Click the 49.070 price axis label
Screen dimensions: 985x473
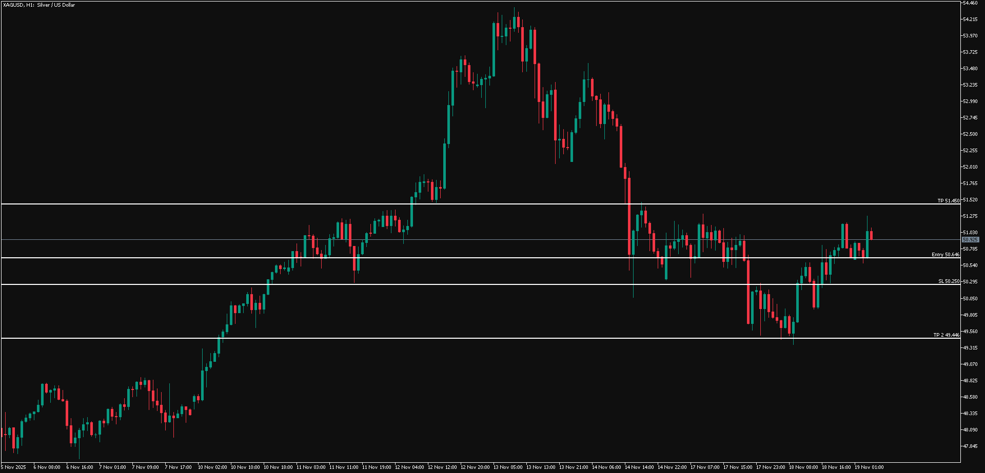(x=970, y=364)
